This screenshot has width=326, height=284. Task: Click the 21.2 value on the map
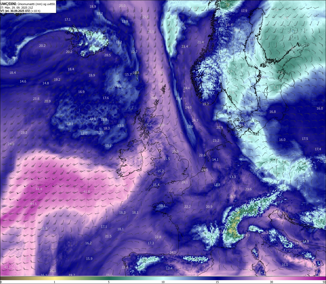(x=216, y=140)
